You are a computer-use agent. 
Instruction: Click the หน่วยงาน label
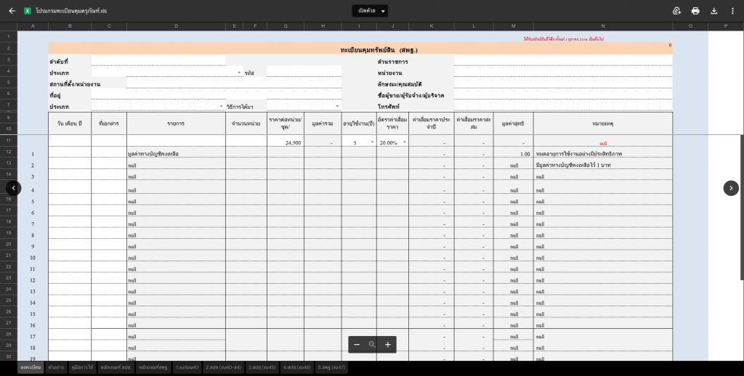coord(390,73)
